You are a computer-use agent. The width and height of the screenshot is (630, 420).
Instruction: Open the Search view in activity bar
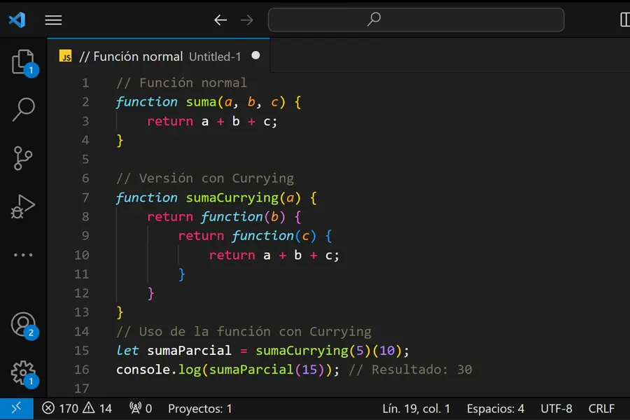24,109
